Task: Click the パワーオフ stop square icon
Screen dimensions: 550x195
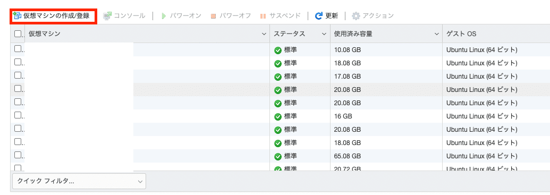Action: [x=213, y=16]
